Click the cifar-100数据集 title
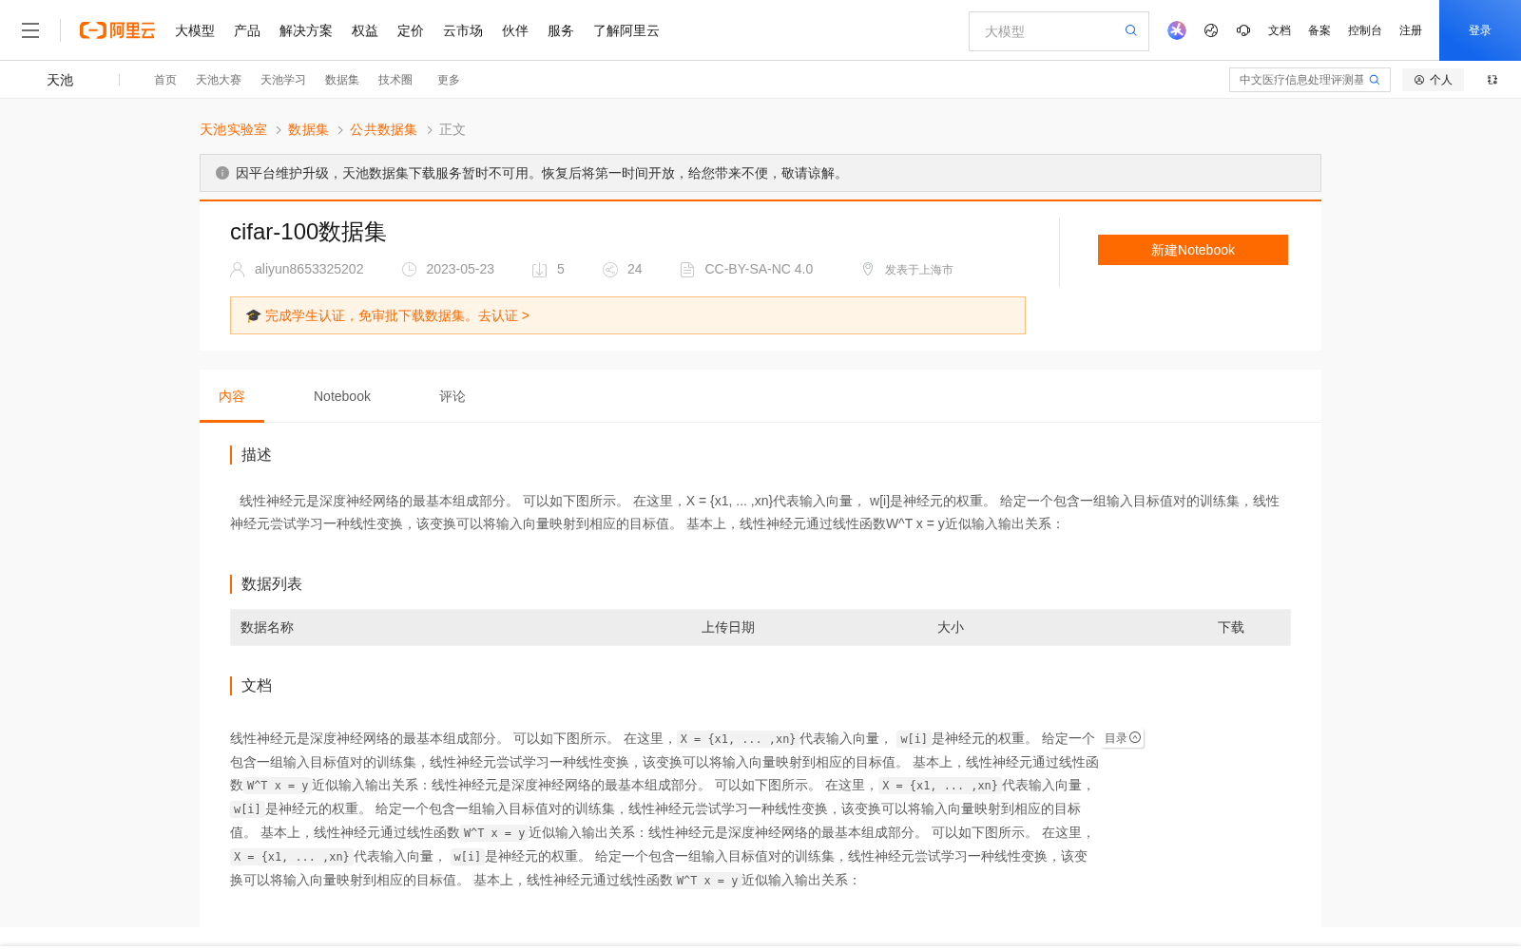Screen dimensions: 1521x950 click(x=308, y=232)
